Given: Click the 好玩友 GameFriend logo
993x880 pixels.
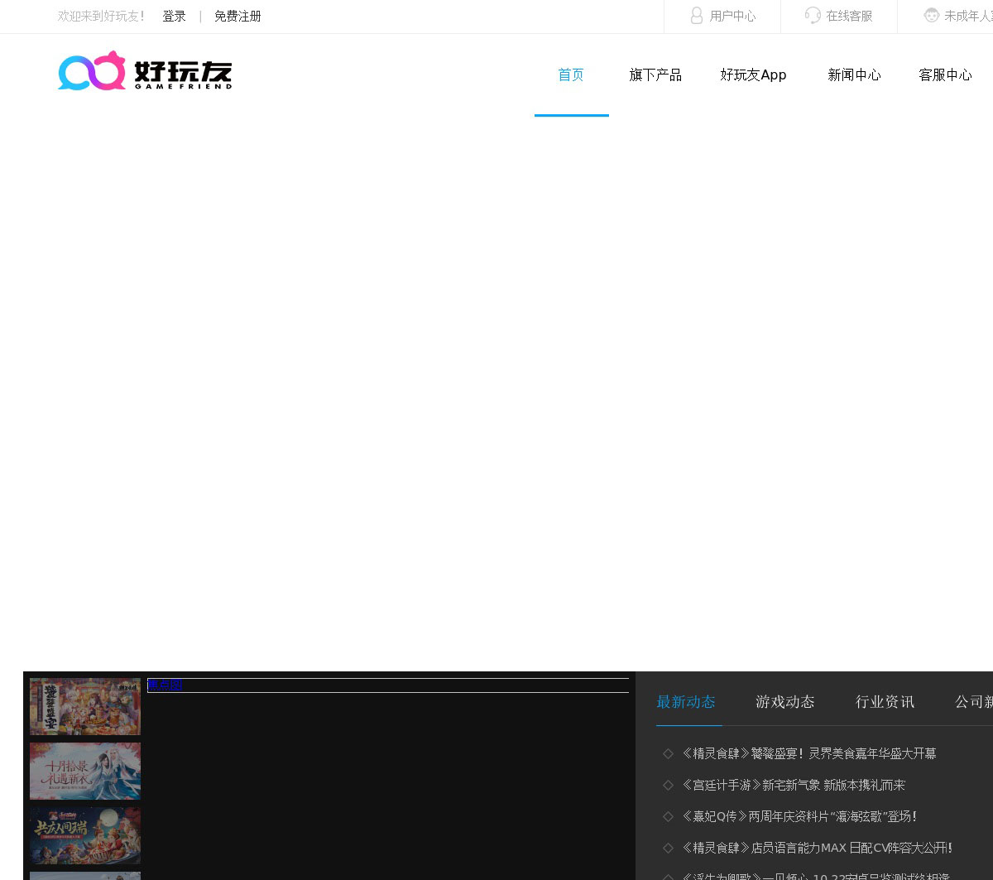Looking at the screenshot, I should [x=145, y=71].
